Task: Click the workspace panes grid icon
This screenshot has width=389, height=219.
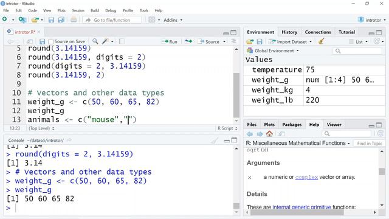Action: (x=151, y=20)
